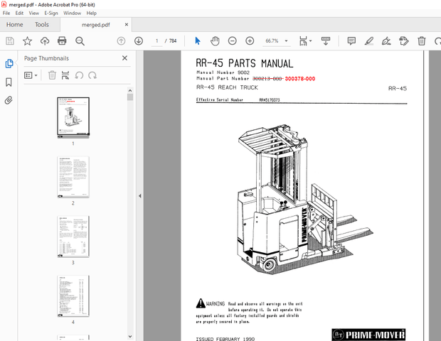The image size is (441, 341).
Task: Print the document
Action: pos(62,41)
